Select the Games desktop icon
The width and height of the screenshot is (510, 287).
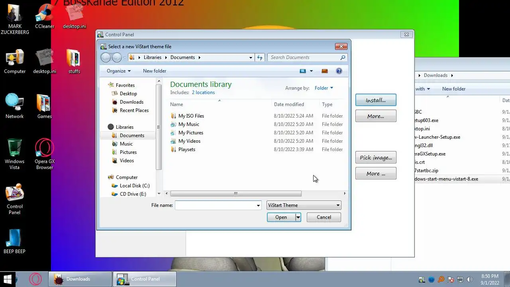[x=45, y=106]
